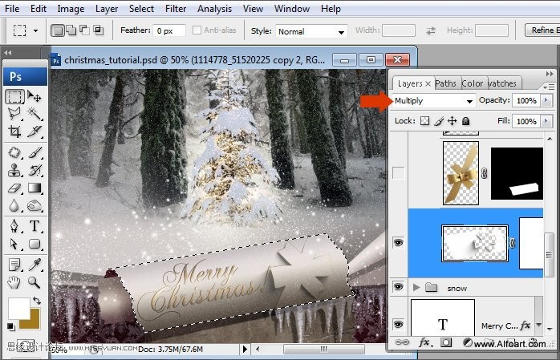Swap foreground and background colors

[x=36, y=301]
